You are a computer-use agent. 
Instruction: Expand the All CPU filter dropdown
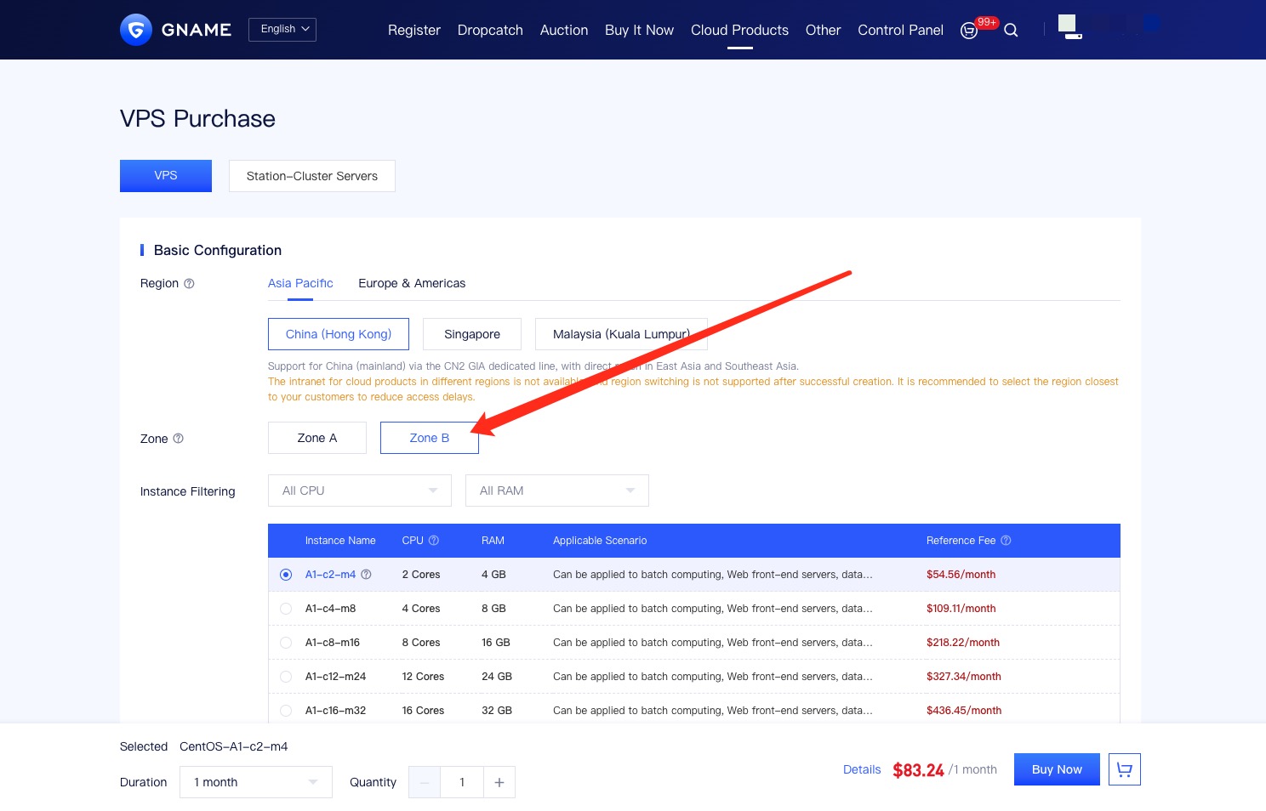[x=359, y=491]
